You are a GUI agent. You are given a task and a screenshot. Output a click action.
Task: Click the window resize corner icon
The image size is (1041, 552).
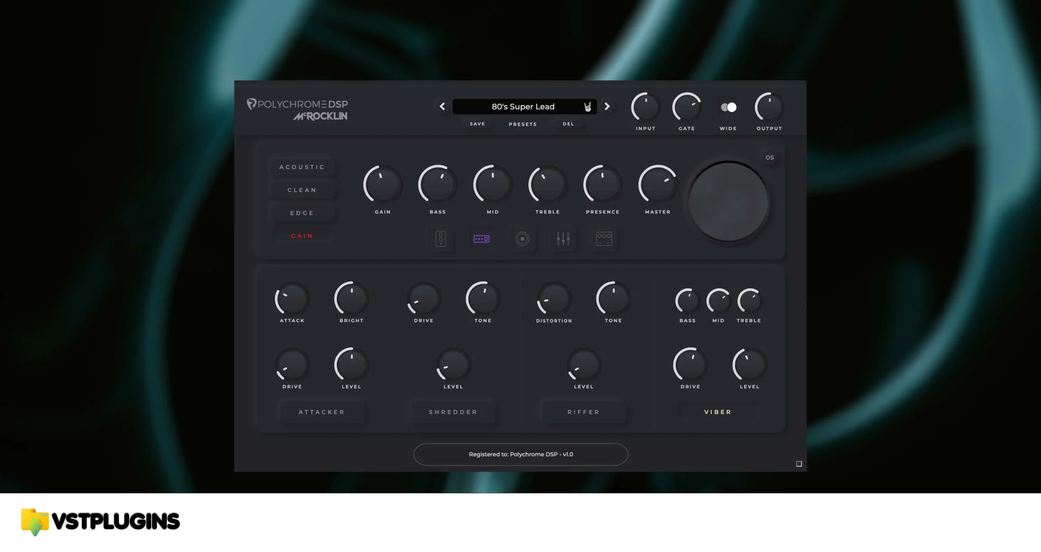799,464
